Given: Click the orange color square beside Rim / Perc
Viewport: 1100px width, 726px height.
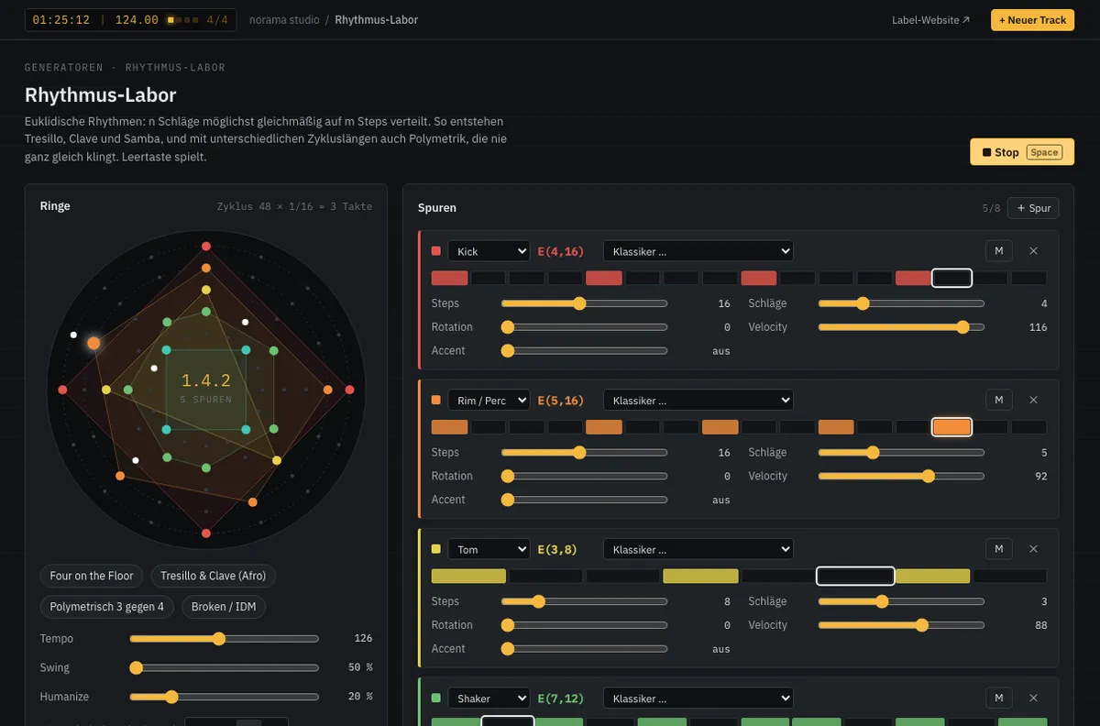Looking at the screenshot, I should point(436,400).
